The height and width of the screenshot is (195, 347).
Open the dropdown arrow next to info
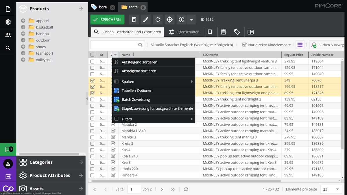[191, 20]
